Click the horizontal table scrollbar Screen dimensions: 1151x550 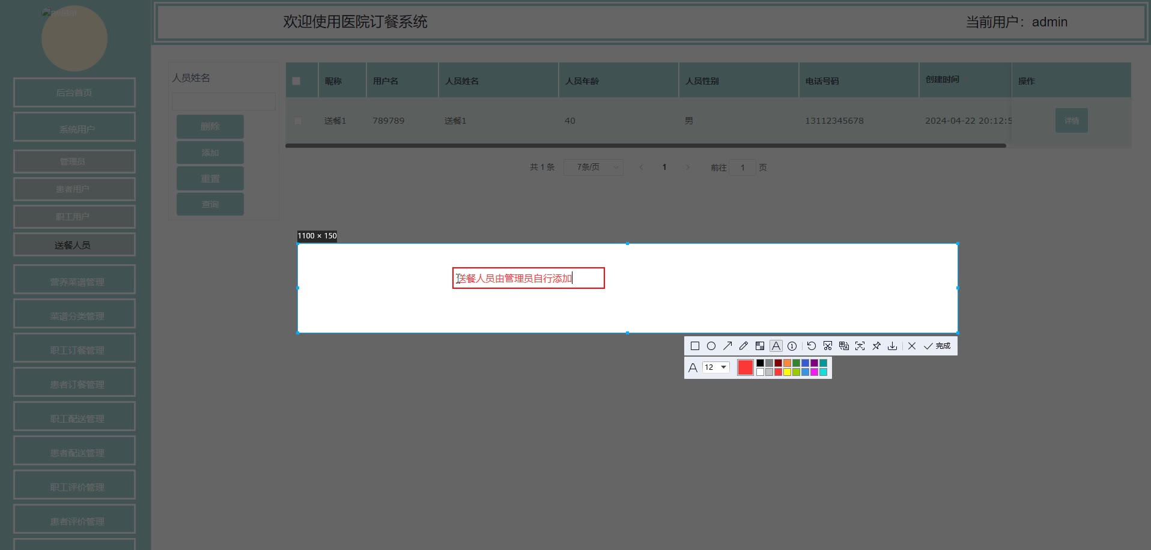[x=646, y=145]
